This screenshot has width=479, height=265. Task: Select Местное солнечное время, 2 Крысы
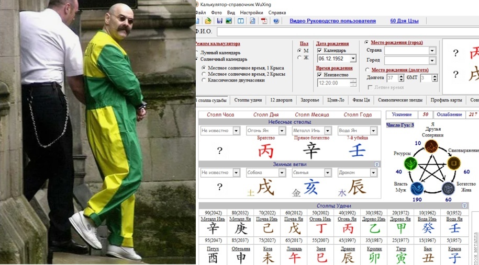[x=204, y=74]
